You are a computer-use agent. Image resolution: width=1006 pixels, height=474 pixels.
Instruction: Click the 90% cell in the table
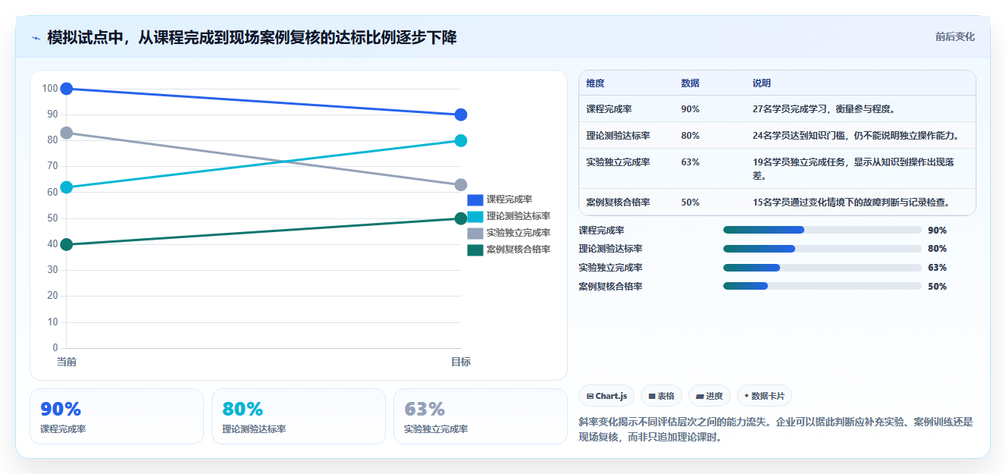pos(690,109)
